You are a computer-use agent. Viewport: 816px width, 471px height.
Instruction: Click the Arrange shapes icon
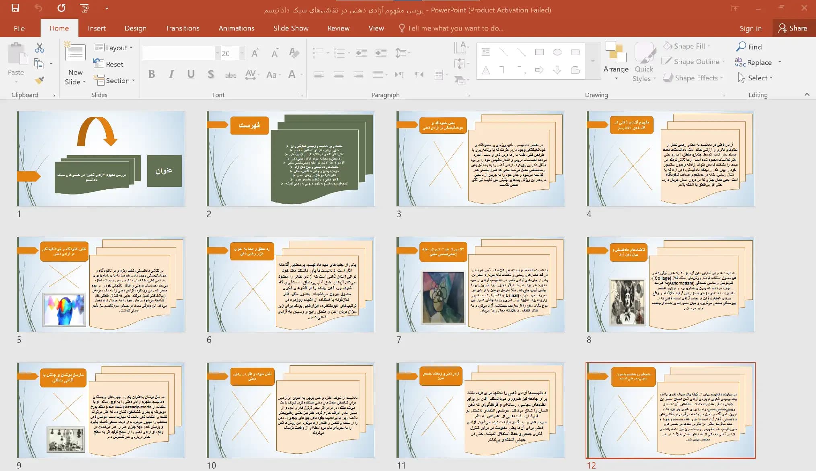pos(616,52)
